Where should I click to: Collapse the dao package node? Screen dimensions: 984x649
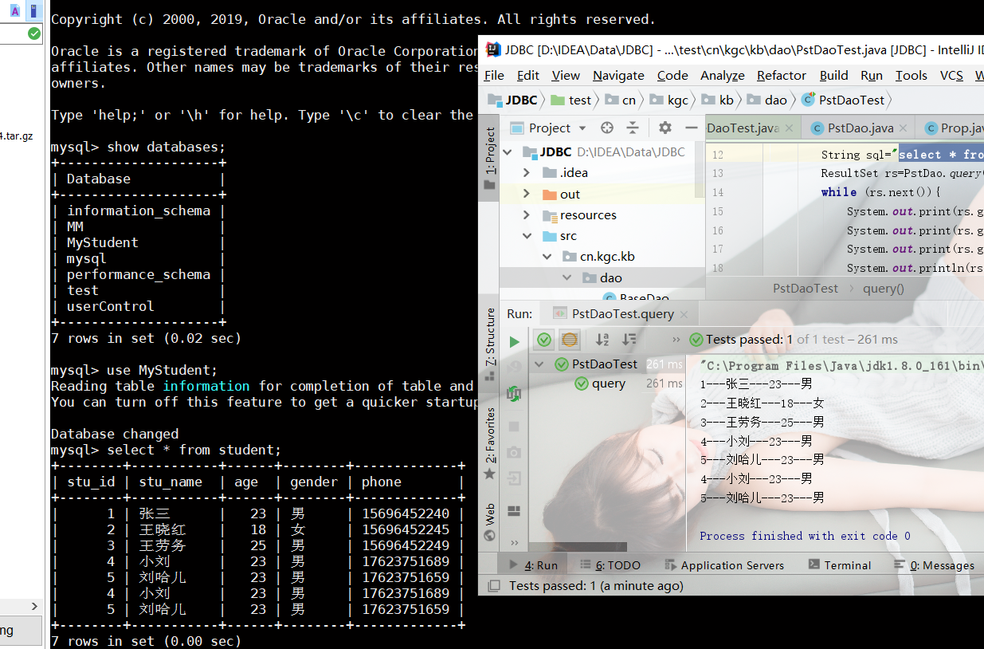[566, 277]
